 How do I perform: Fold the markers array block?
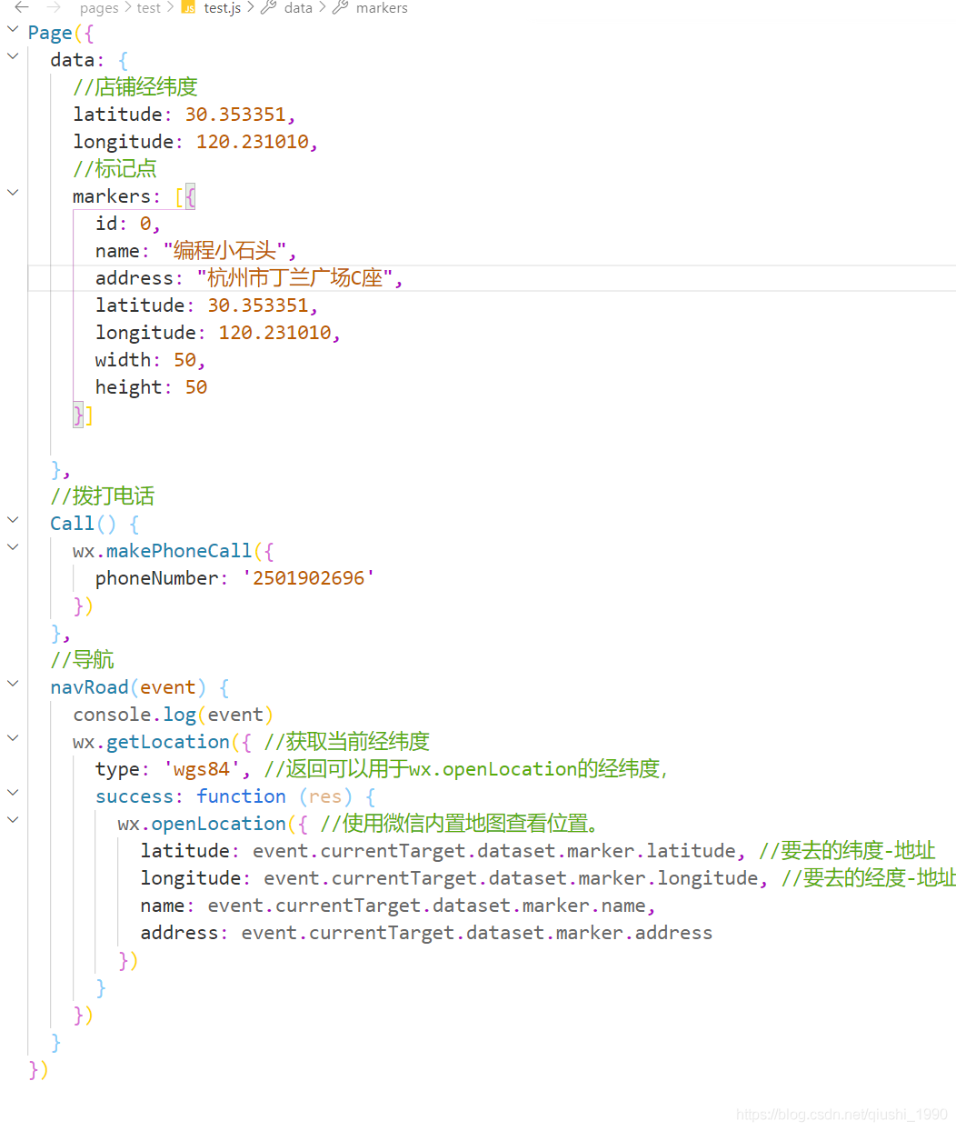click(x=13, y=193)
